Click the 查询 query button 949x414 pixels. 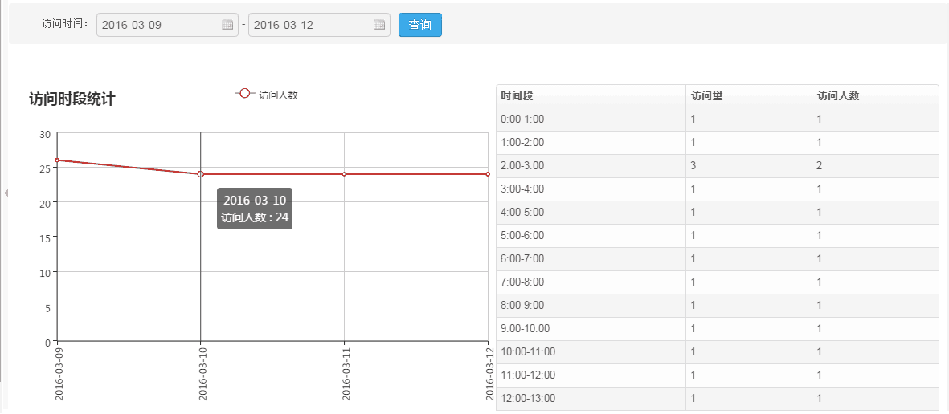pos(420,25)
